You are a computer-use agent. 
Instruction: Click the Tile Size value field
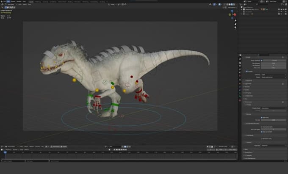point(274,120)
